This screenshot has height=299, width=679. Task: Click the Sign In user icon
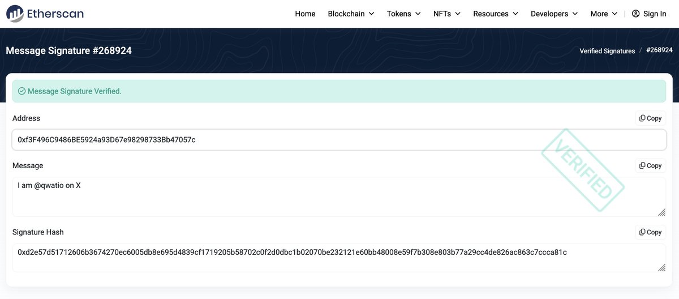click(x=635, y=14)
